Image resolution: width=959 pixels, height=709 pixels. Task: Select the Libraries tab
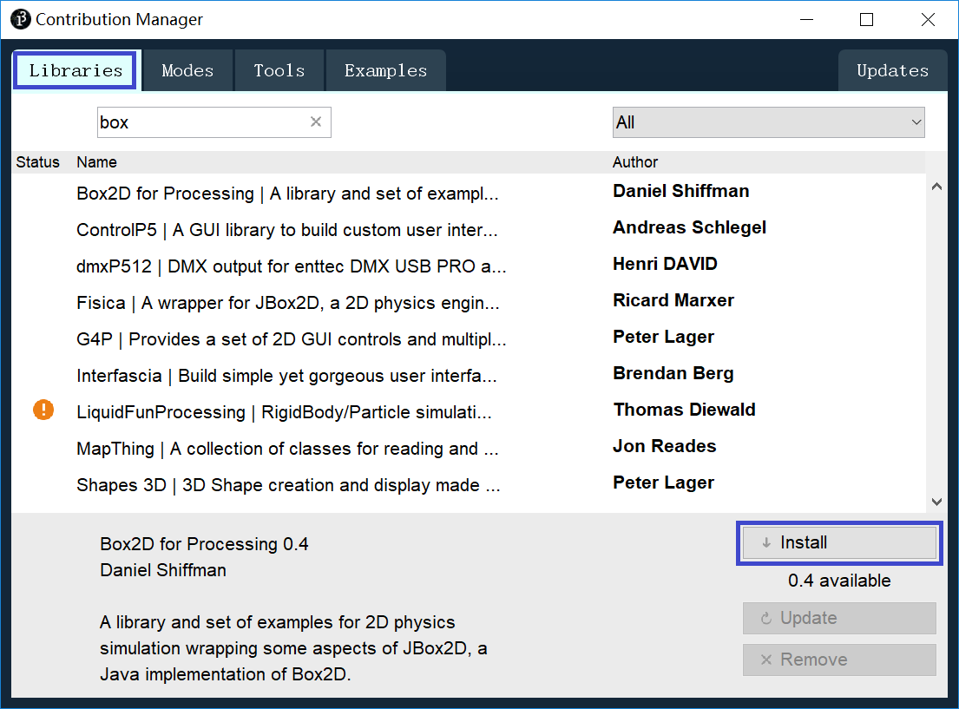(x=76, y=71)
